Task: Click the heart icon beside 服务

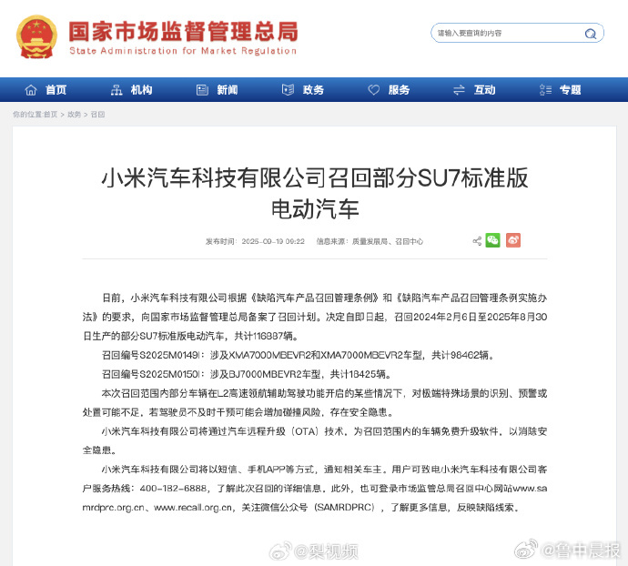Action: tap(374, 90)
